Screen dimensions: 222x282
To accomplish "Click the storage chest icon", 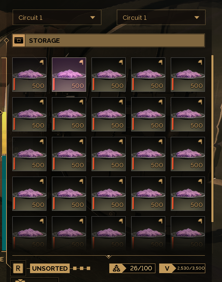I will point(19,40).
